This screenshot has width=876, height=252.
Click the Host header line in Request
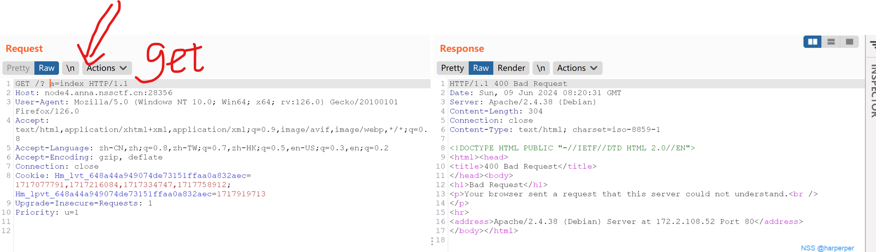[94, 93]
